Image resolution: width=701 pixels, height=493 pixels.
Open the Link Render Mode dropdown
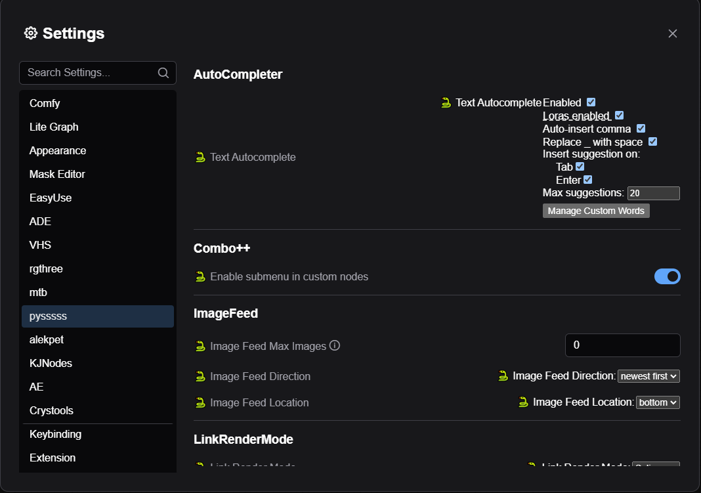[x=654, y=465]
